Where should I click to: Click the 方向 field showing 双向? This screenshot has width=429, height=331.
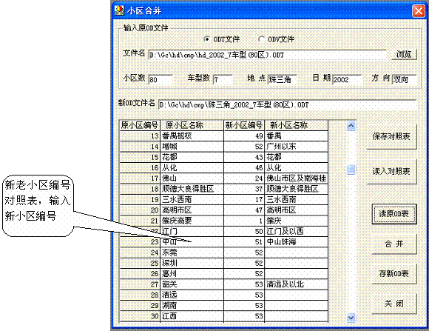pos(404,79)
